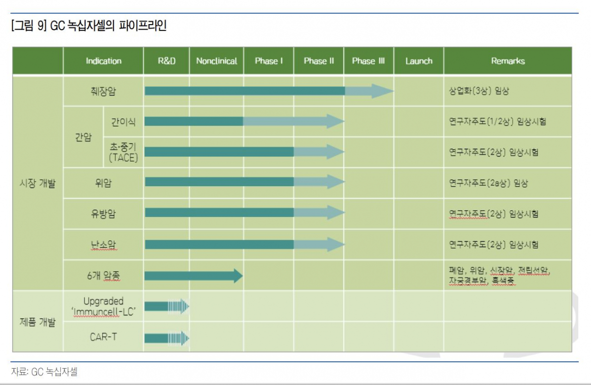Click the 간이식 progress arrow

244,121
